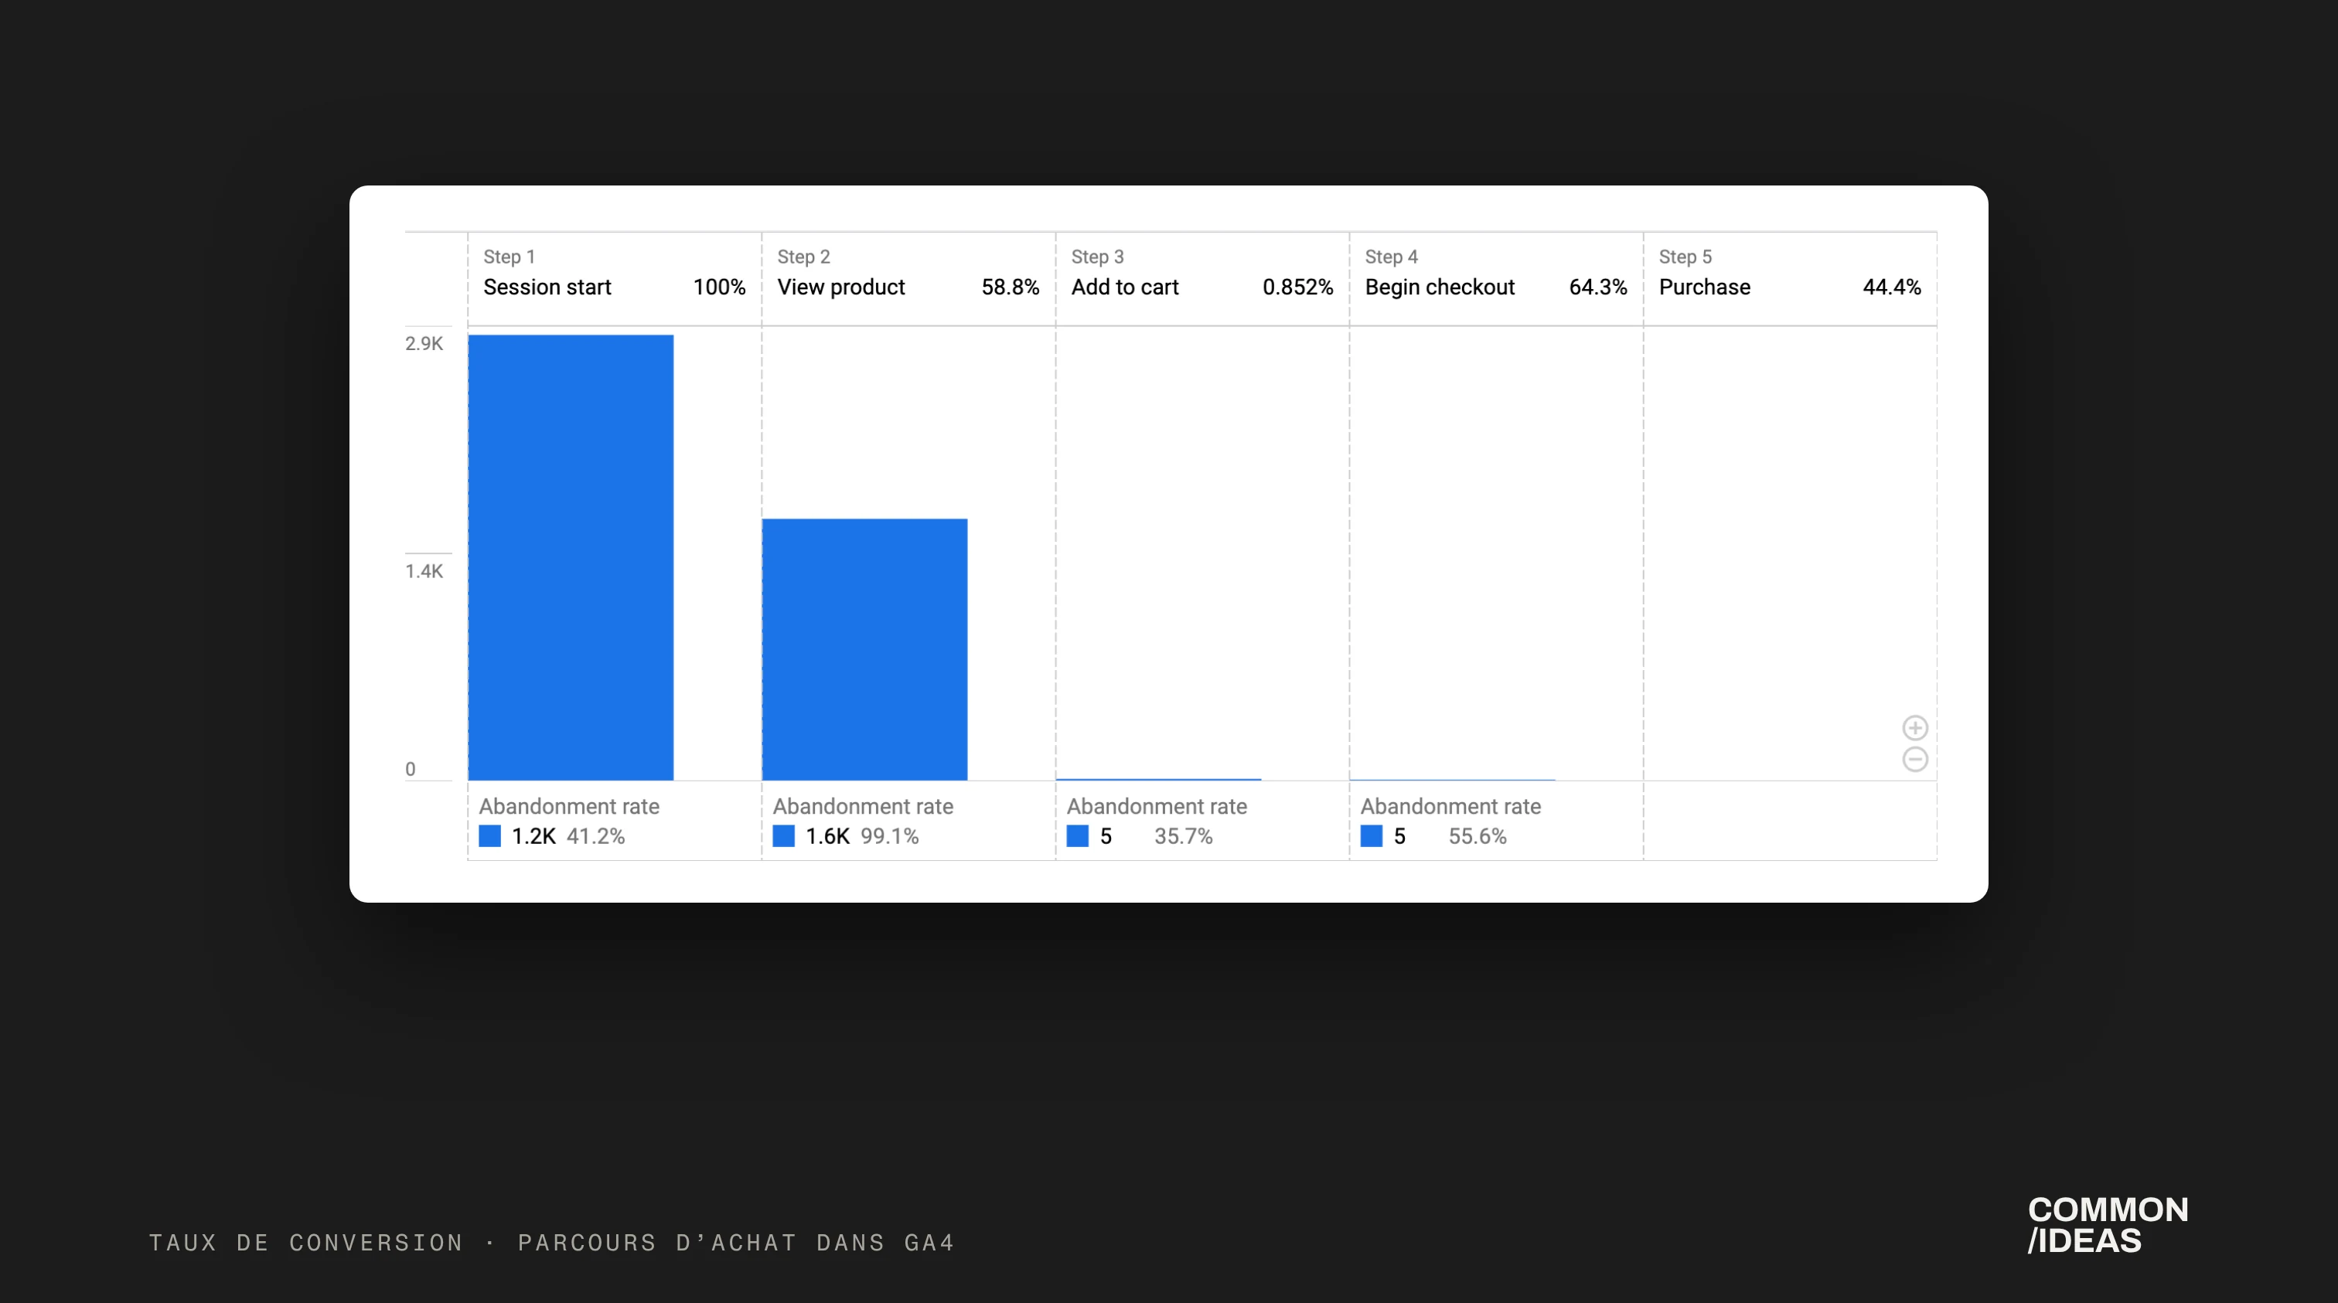The width and height of the screenshot is (2338, 1303).
Task: Select the View product step header
Action: (908, 278)
